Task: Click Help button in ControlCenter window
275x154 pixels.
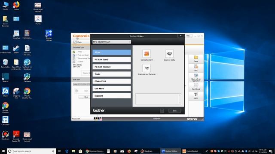Action: tap(188, 36)
